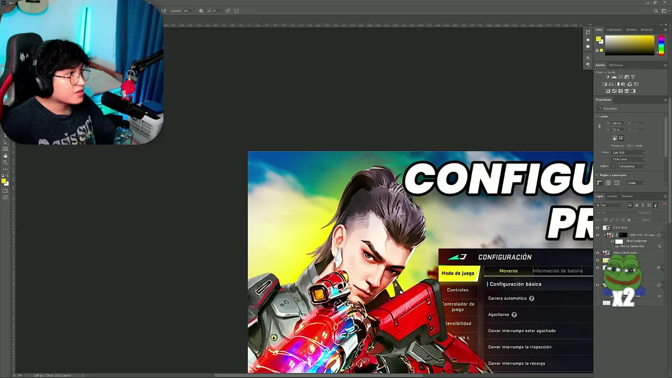This screenshot has height=378, width=672.
Task: Switch to the Motivos tab
Action: [631, 29]
